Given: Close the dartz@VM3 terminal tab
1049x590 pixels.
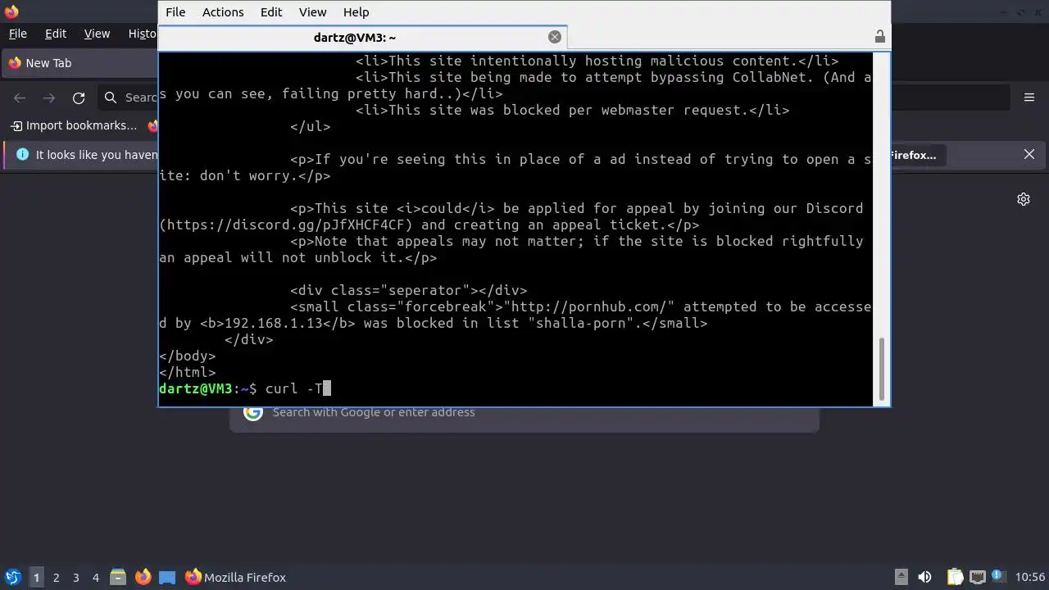Looking at the screenshot, I should click(x=555, y=37).
